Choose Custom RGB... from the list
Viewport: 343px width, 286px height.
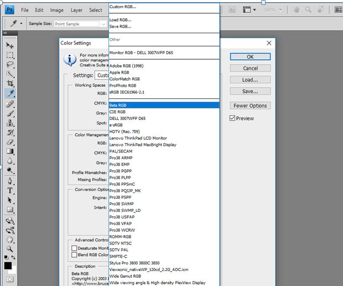pyautogui.click(x=164, y=7)
